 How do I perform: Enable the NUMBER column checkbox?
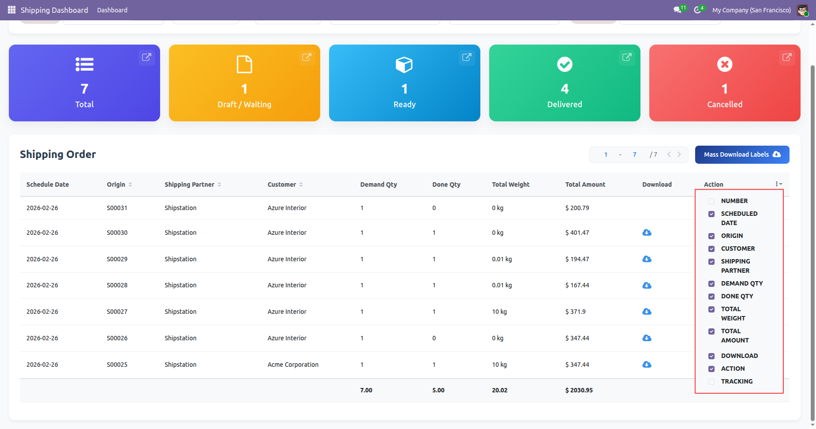[711, 201]
